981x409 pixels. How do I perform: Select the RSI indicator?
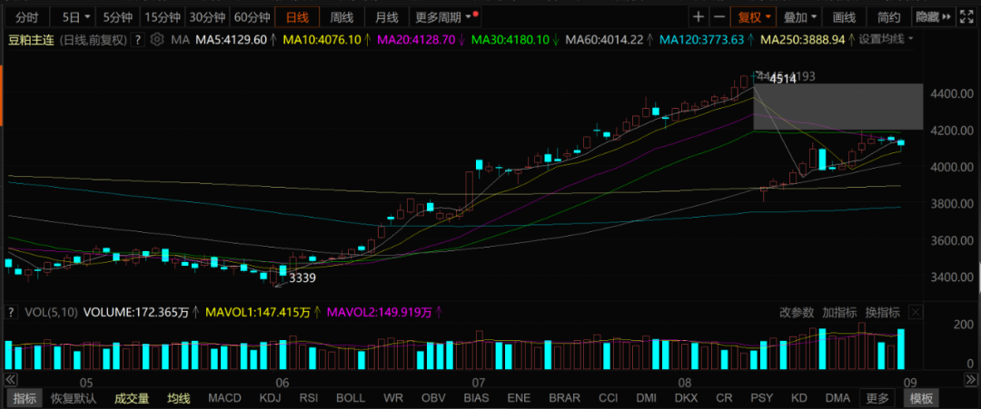(x=309, y=398)
